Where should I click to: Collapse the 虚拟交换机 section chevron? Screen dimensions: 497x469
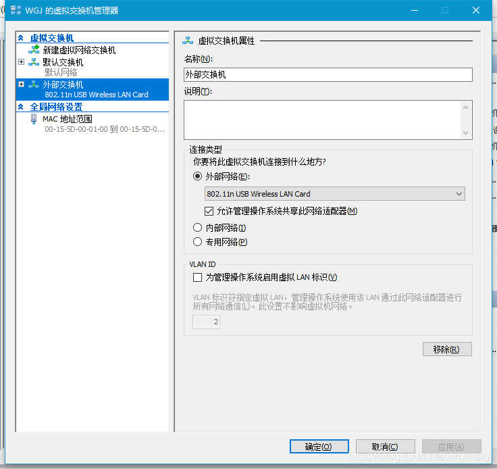(21, 38)
